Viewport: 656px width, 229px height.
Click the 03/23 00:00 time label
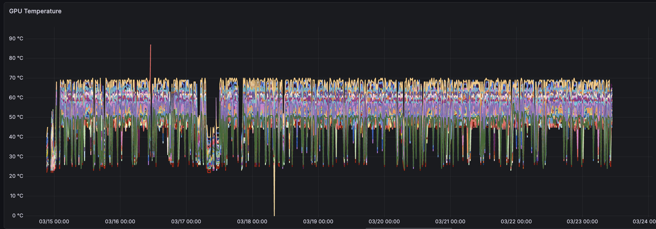pos(582,221)
